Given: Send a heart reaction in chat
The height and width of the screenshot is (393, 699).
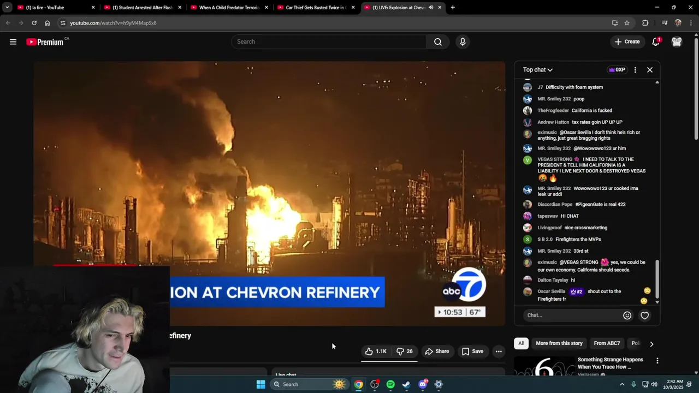Looking at the screenshot, I should (645, 315).
